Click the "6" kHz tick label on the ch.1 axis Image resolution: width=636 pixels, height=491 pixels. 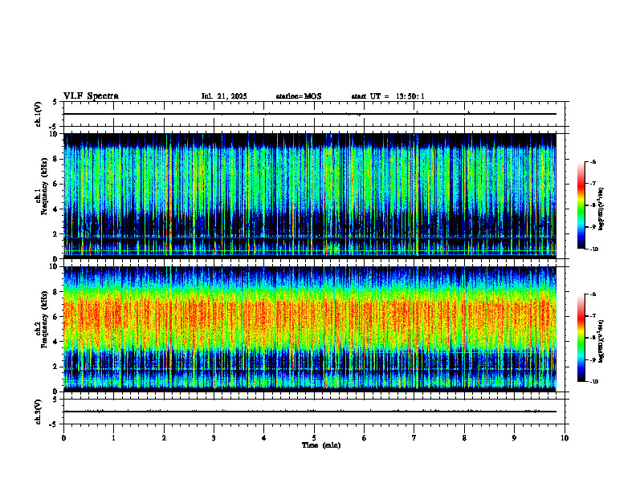56,184
